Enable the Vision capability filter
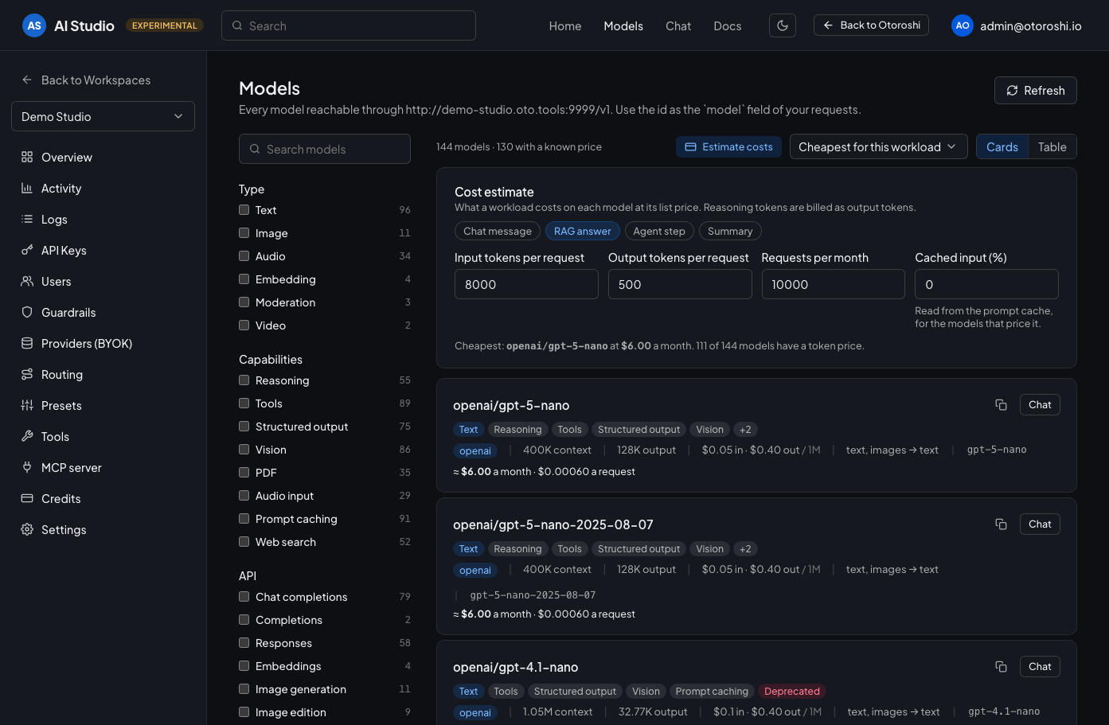 pos(244,450)
